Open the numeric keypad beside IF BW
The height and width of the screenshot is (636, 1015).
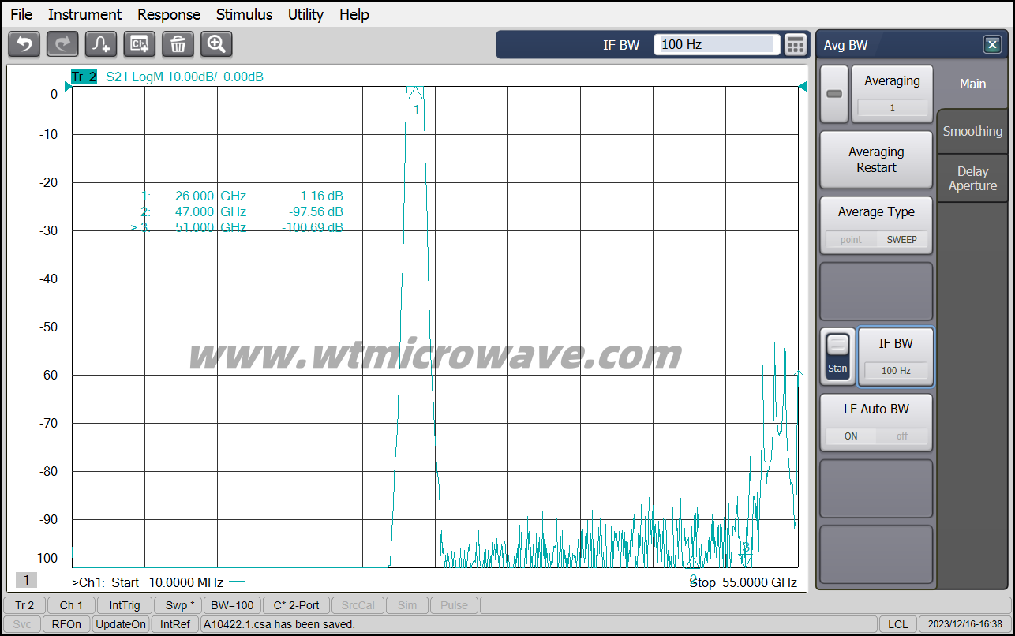(795, 45)
